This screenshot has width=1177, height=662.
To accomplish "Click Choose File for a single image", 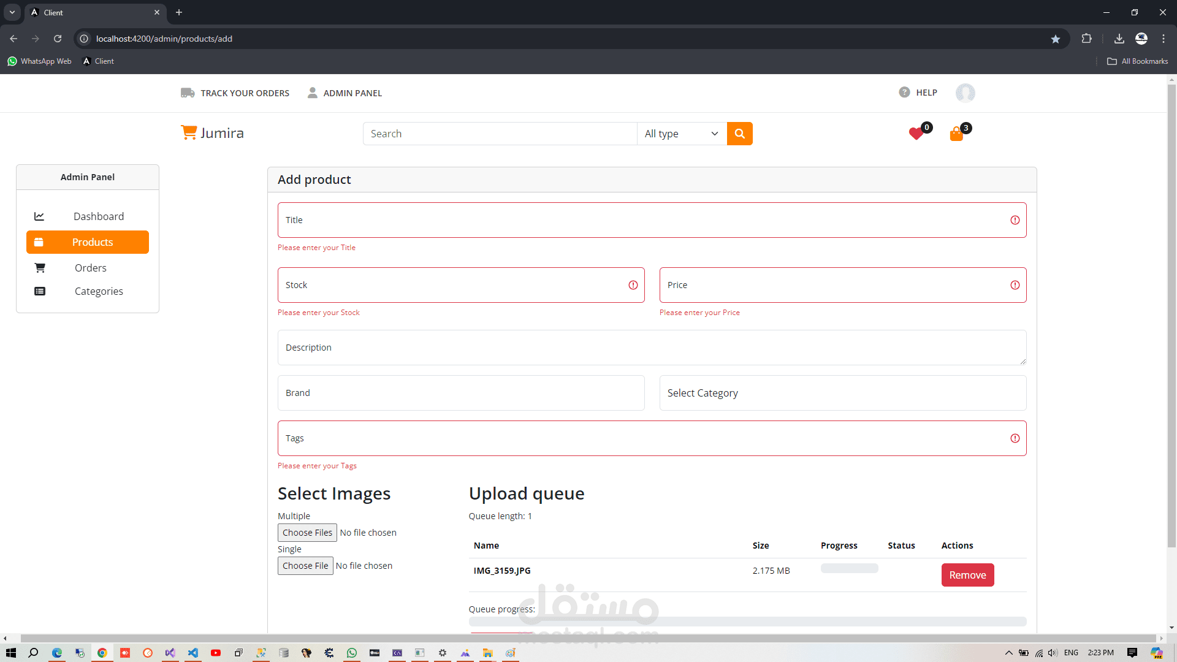I will 305,566.
